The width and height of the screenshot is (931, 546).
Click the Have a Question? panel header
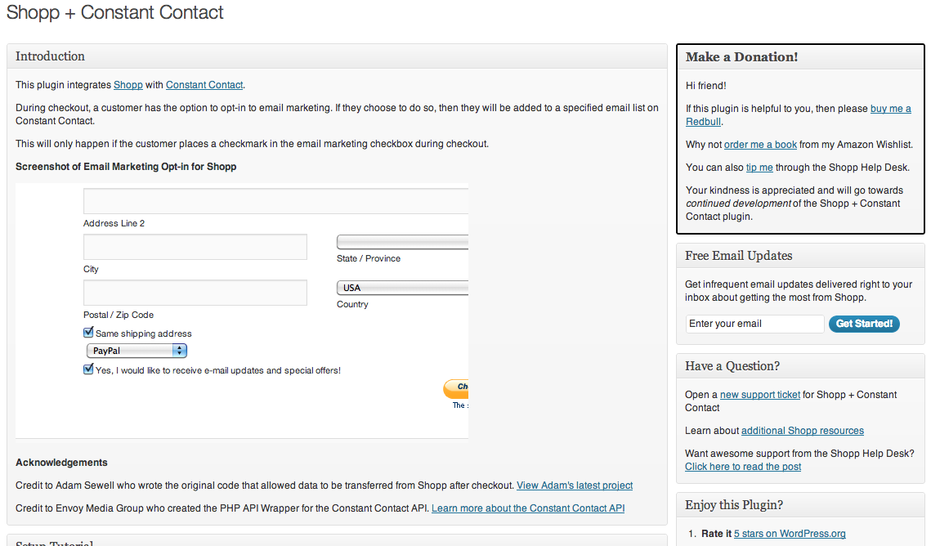pos(799,366)
